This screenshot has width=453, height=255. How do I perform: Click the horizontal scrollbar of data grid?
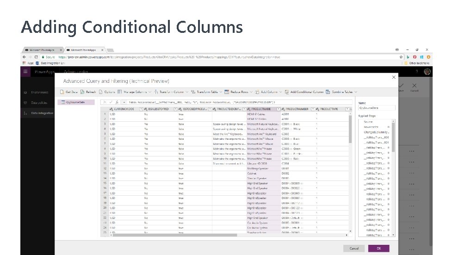175,235
